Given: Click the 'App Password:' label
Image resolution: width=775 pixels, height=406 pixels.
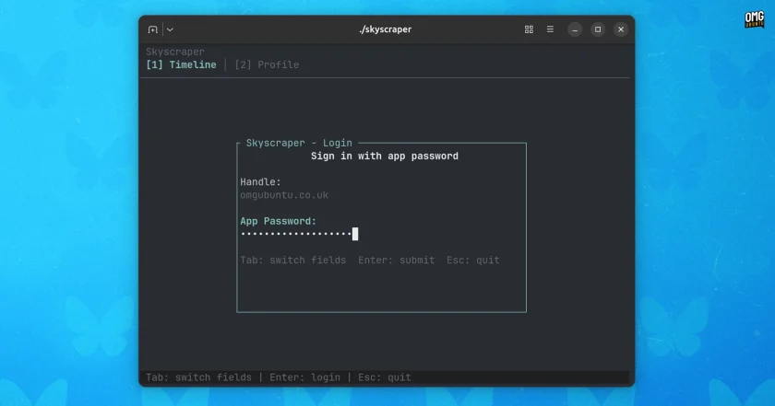Looking at the screenshot, I should pyautogui.click(x=279, y=222).
